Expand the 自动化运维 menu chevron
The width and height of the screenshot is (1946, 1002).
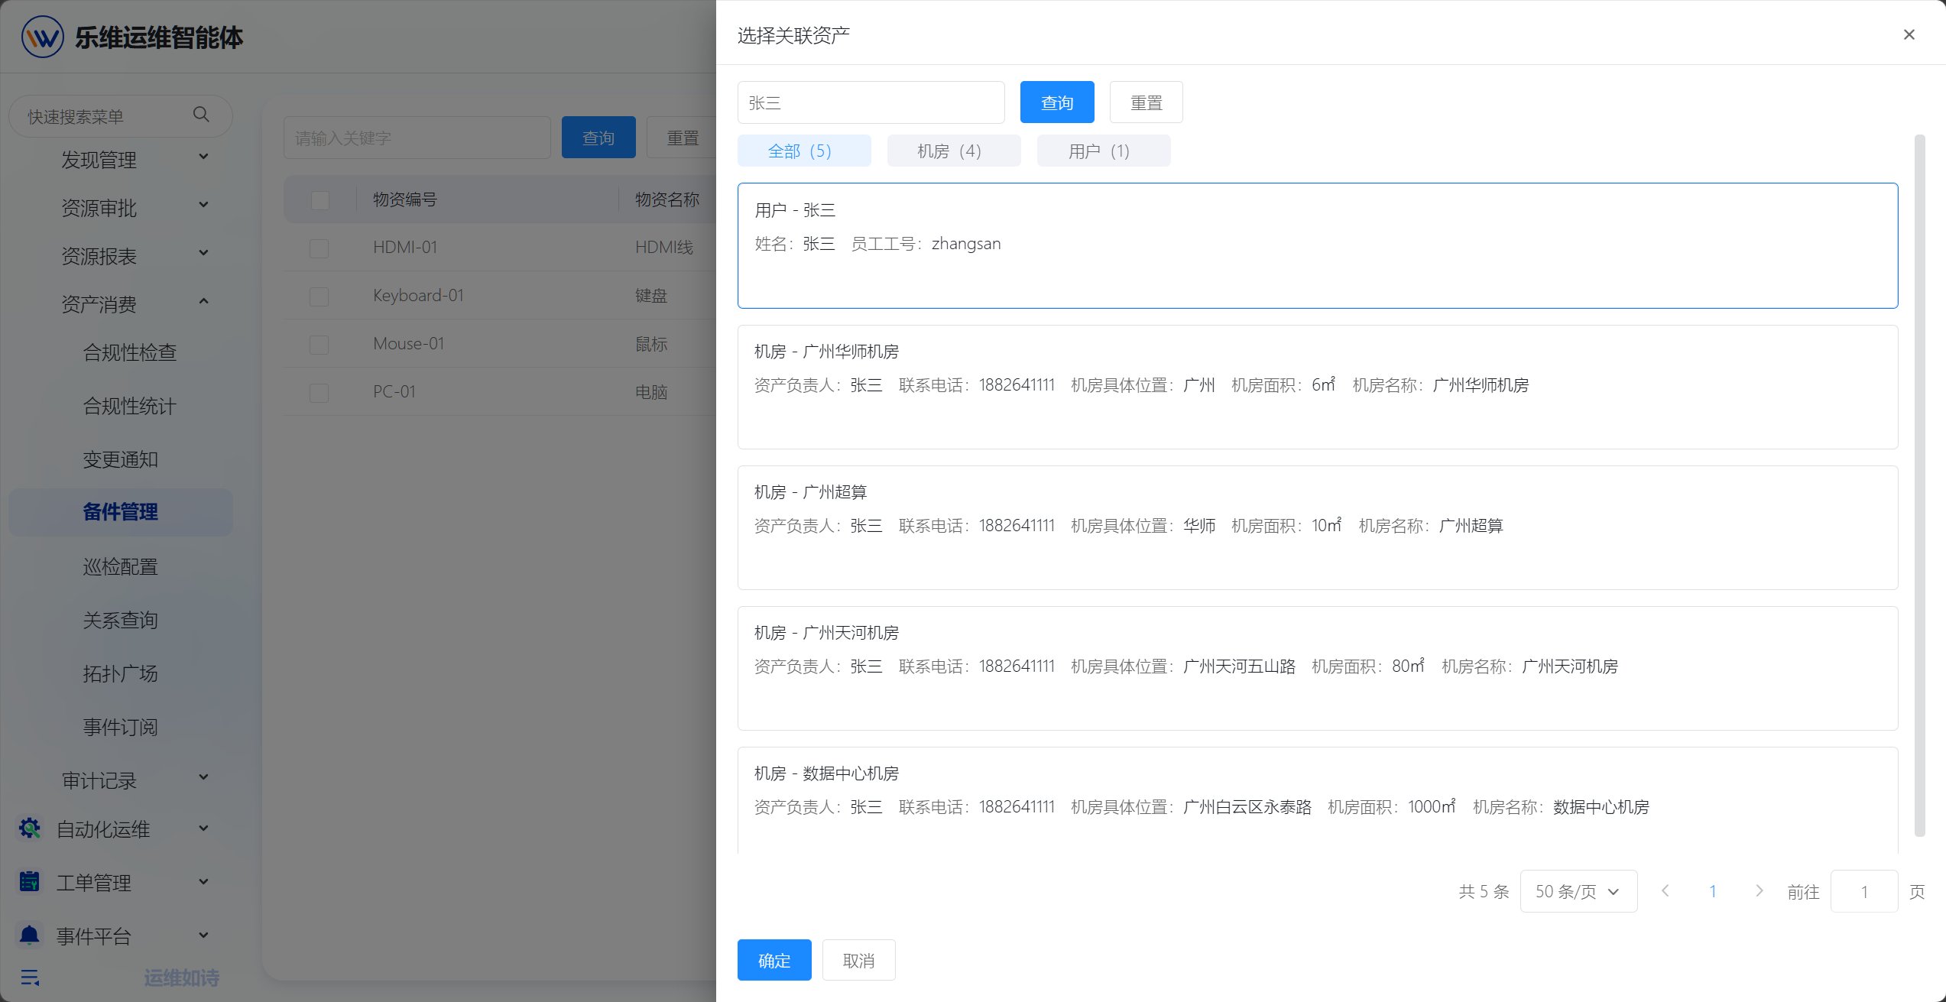tap(203, 829)
